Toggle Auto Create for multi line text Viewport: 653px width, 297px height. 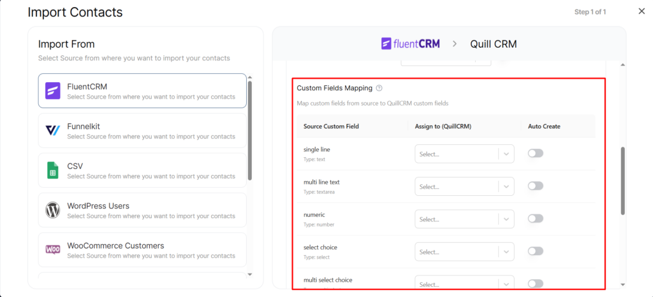[x=536, y=186]
